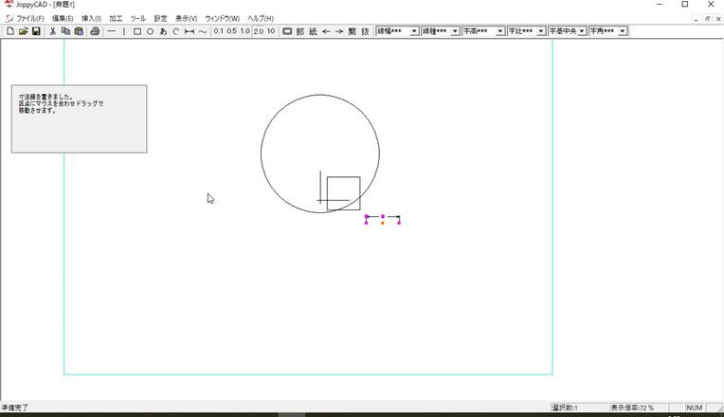This screenshot has width=724, height=417.
Task: Select the Circle drawing tool
Action: tap(150, 31)
